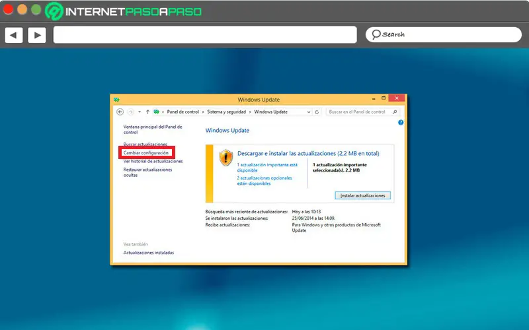Click the browser frame forward arrow button

37,35
